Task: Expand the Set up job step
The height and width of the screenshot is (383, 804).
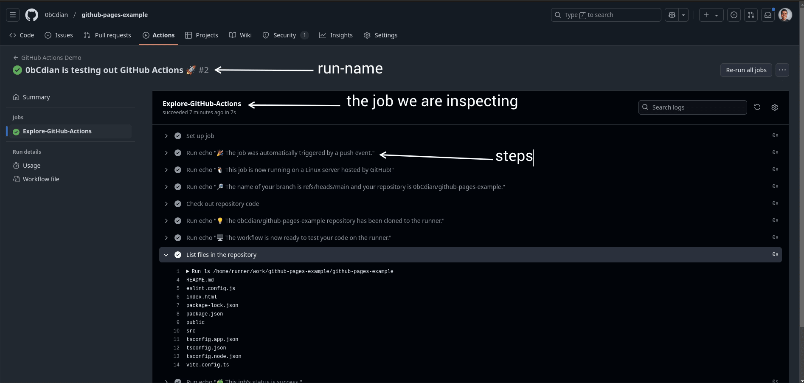Action: tap(470, 136)
